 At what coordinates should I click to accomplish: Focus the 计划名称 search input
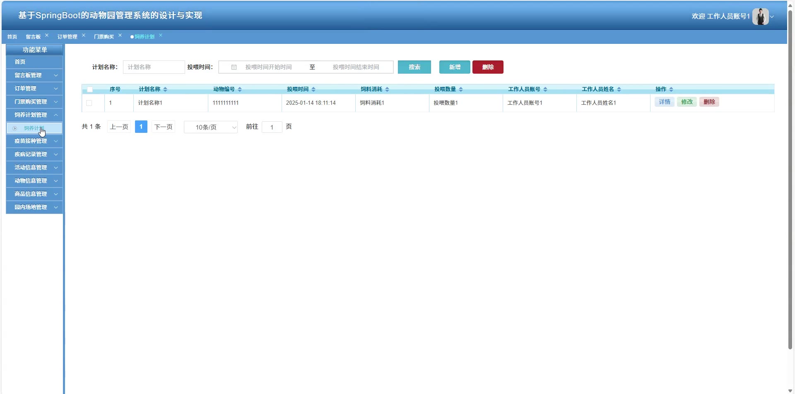[154, 67]
